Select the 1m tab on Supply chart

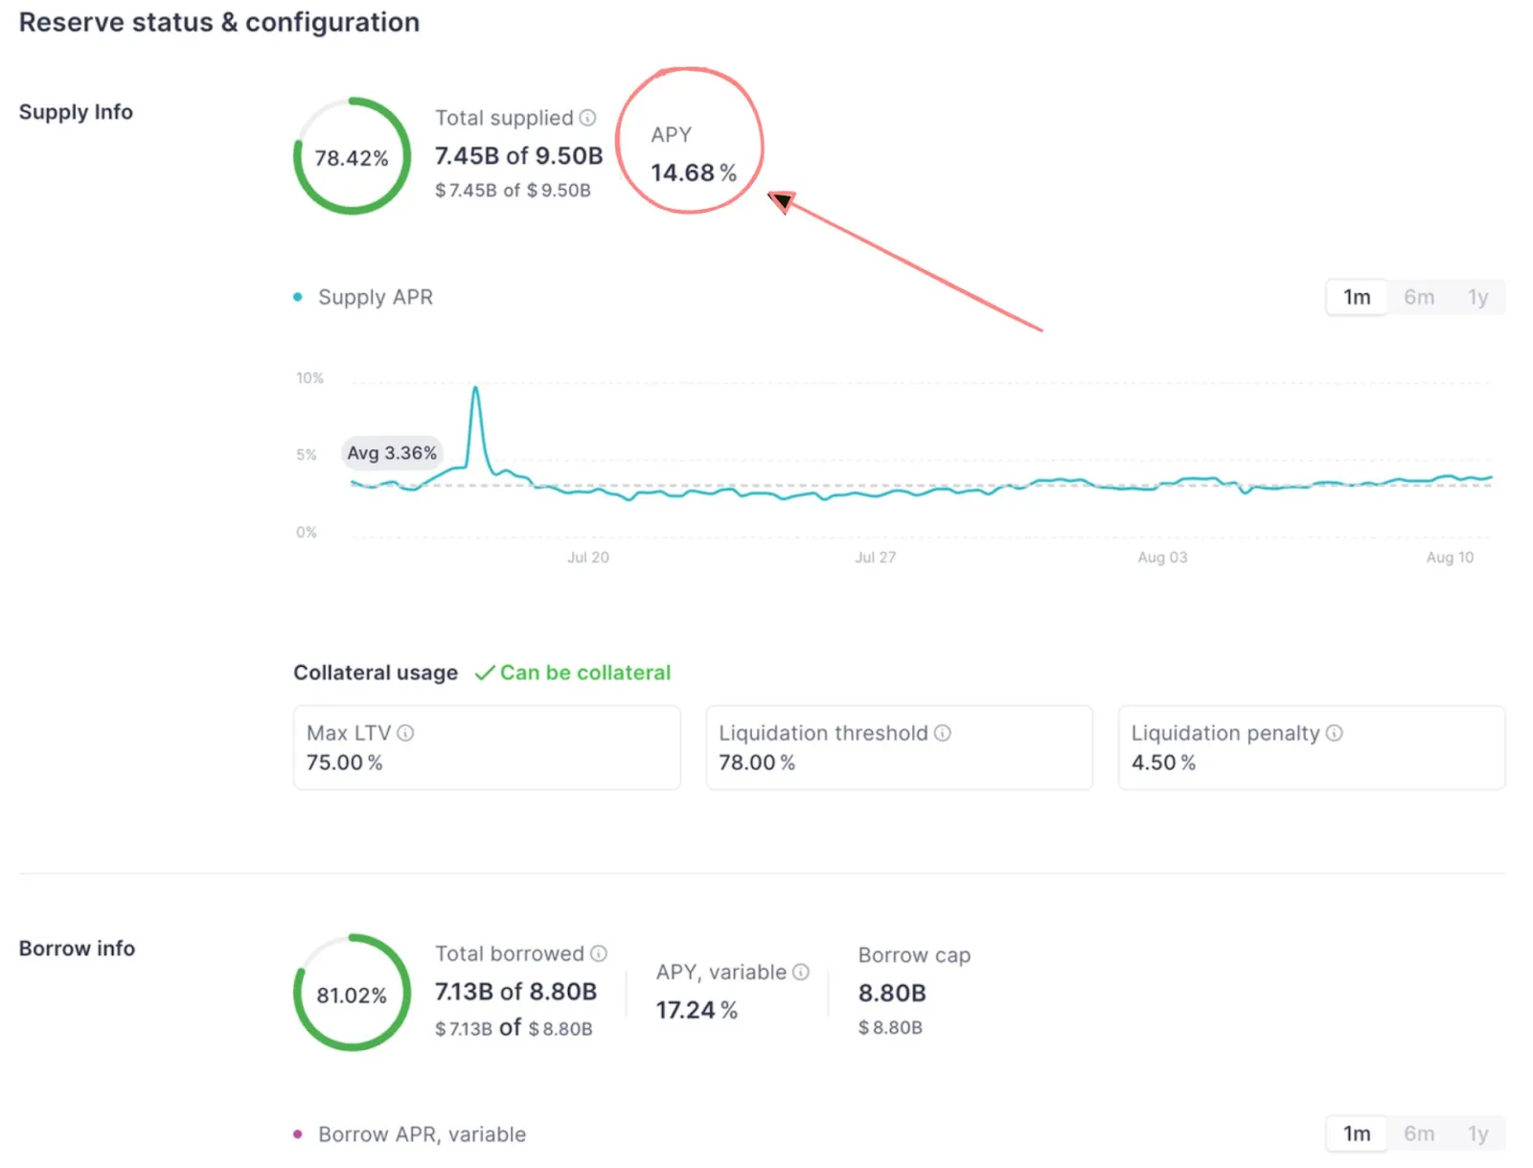[1355, 297]
